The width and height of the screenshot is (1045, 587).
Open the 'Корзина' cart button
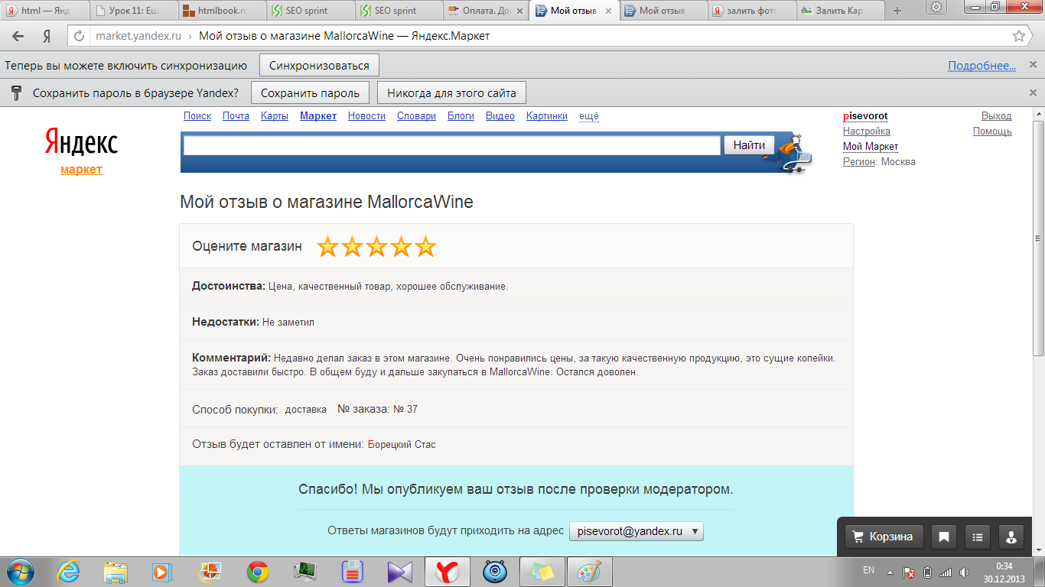(884, 537)
